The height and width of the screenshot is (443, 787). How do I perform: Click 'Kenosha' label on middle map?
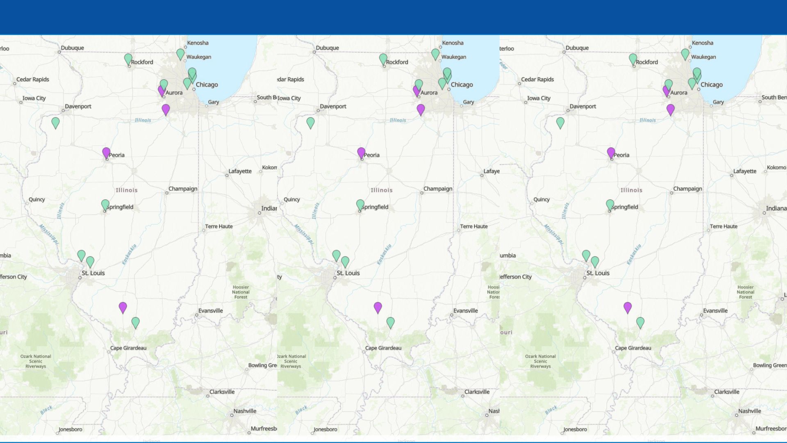[x=453, y=43]
